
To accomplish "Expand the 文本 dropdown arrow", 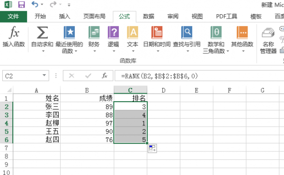I will pyautogui.click(x=133, y=51).
